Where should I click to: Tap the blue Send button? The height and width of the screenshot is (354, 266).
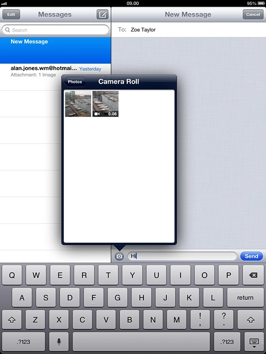252,256
